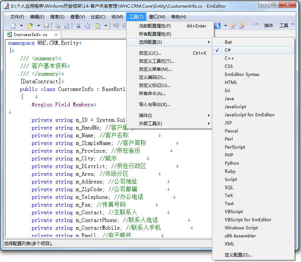Image resolution: width=301 pixels, height=262 pixels.
Task: Click the New file toolbar icon
Action: tap(13, 26)
